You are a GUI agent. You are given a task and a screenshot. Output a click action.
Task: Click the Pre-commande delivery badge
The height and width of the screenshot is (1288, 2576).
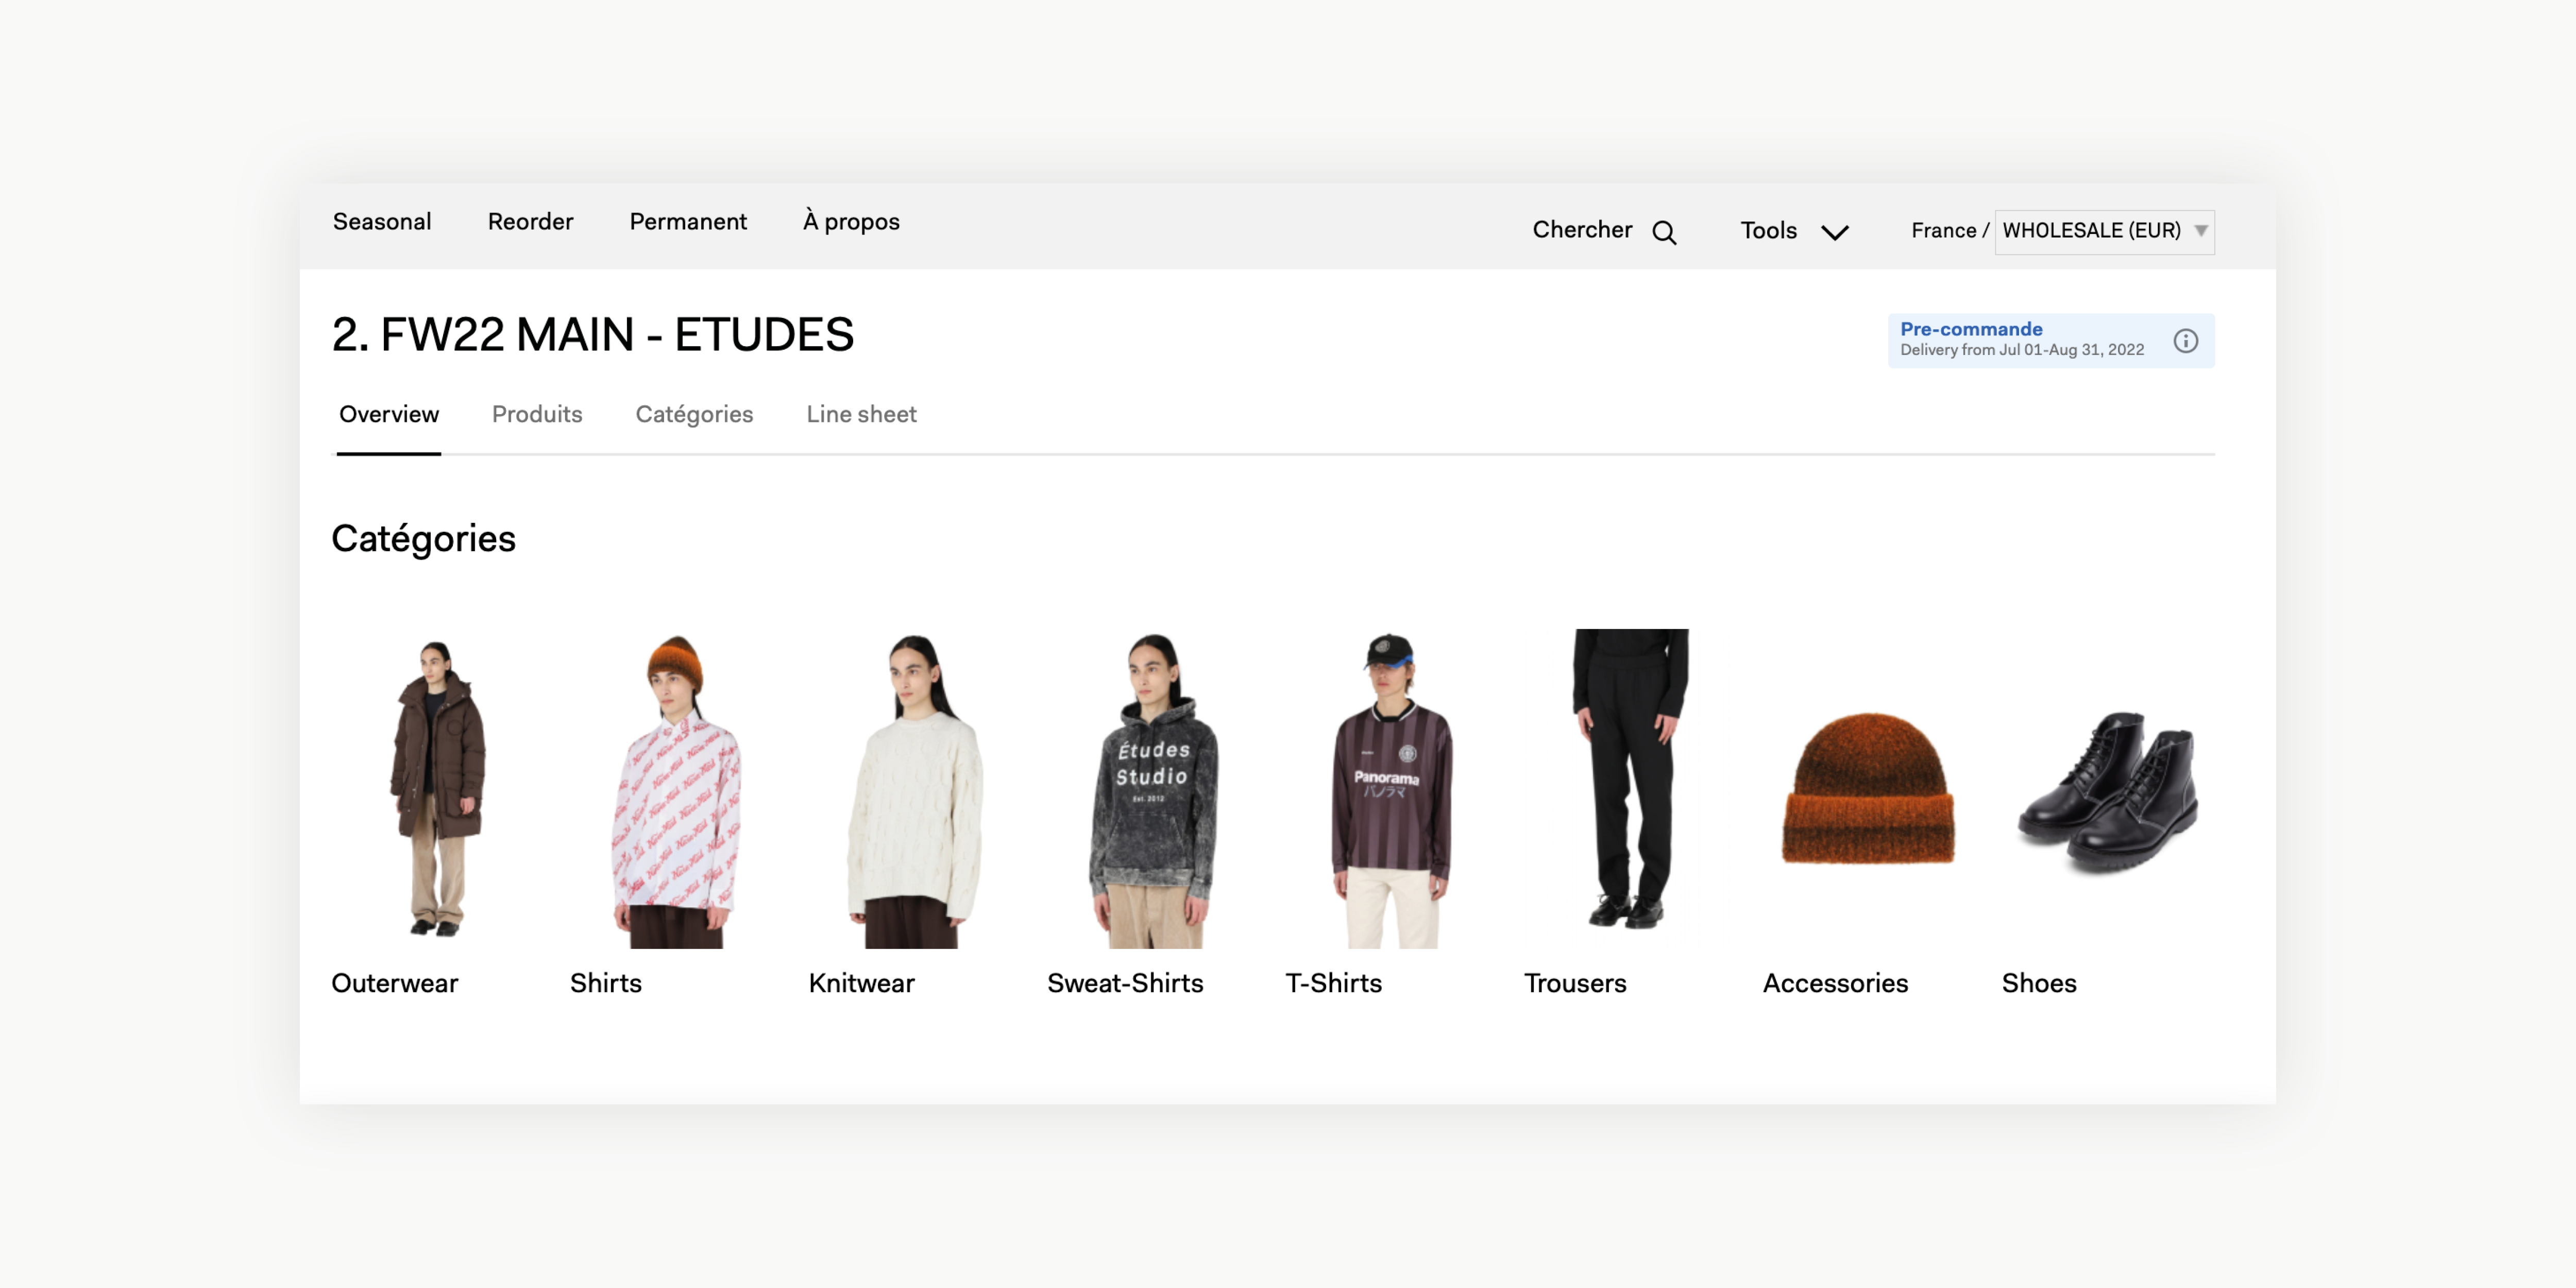pos(2050,340)
